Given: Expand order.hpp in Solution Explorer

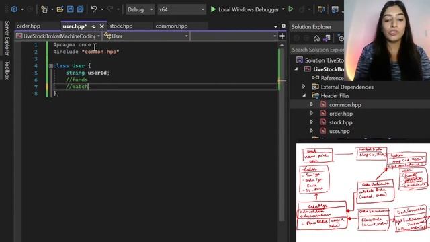Looking at the screenshot, I should point(312,113).
